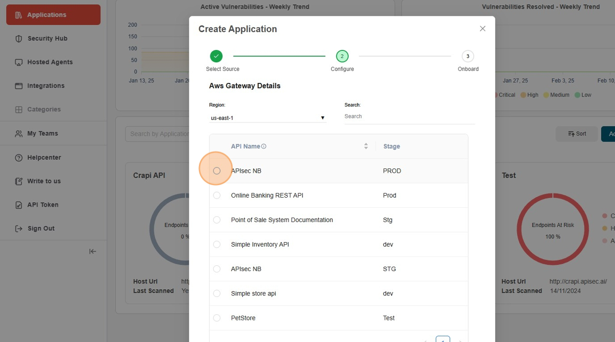Open the Applications menu item
615x342 pixels.
tap(53, 15)
